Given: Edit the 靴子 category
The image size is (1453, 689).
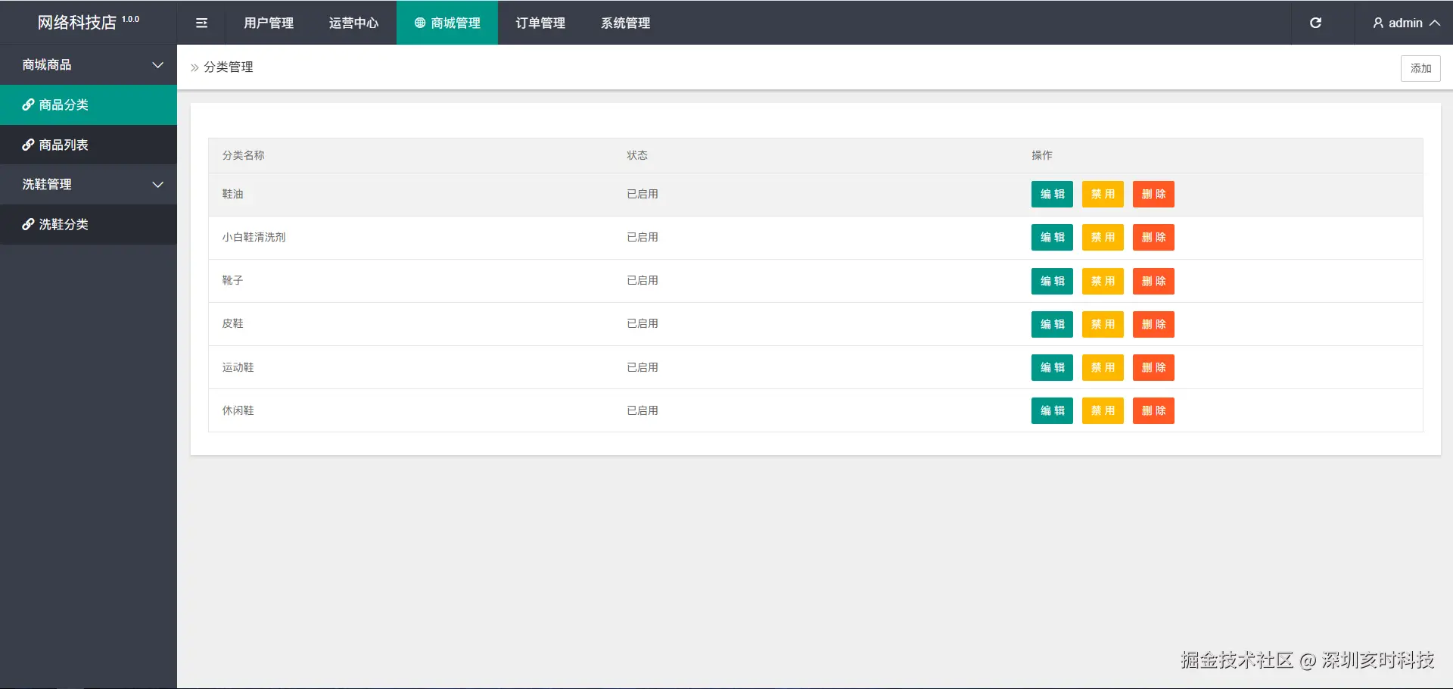Looking at the screenshot, I should click(1052, 281).
